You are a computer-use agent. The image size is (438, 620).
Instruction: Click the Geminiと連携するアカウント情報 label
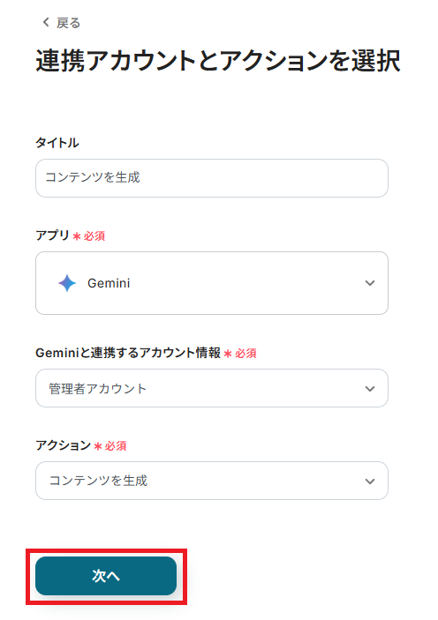(x=128, y=353)
